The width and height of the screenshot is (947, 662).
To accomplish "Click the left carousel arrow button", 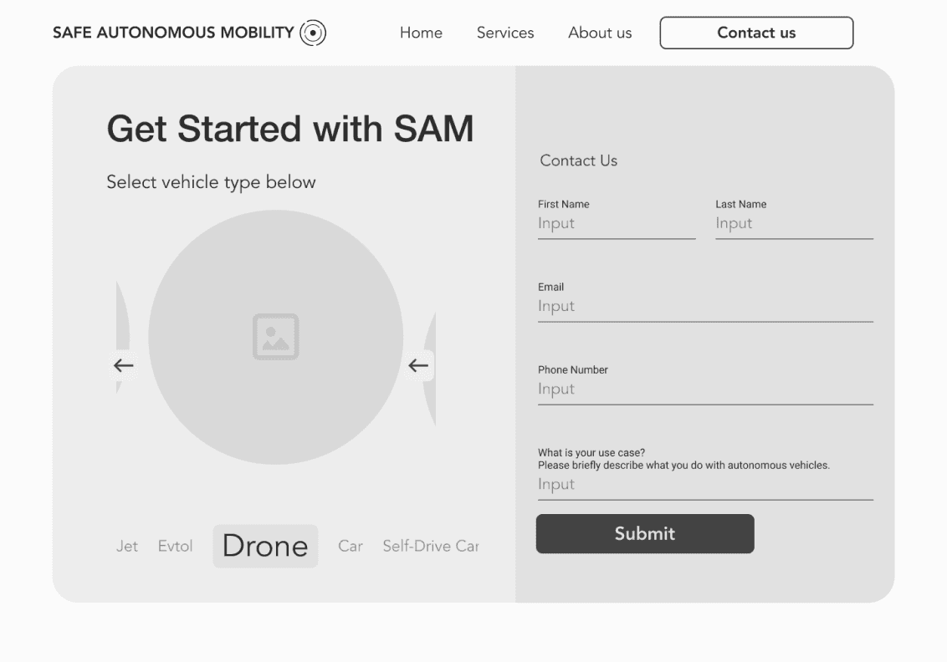I will (x=123, y=365).
